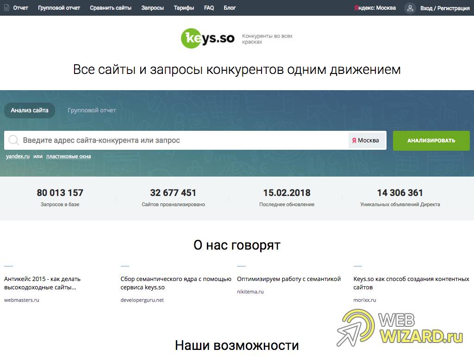Click Вход / Регистрация
Screen dimensions: 474x355
(x=445, y=8)
